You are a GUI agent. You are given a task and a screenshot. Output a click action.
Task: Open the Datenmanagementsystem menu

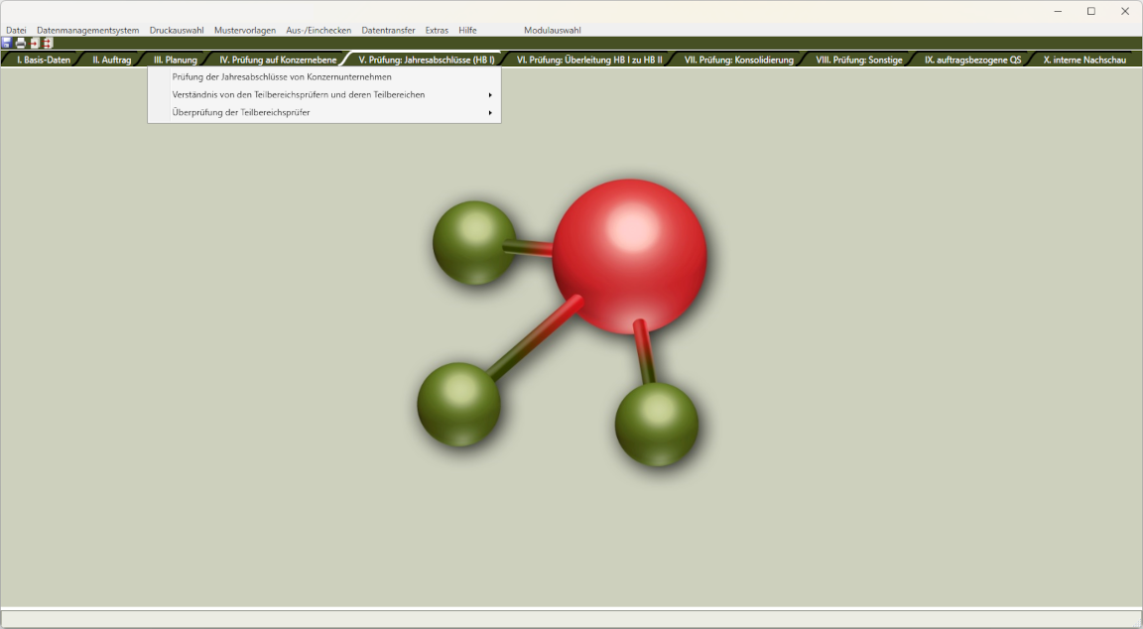click(87, 30)
